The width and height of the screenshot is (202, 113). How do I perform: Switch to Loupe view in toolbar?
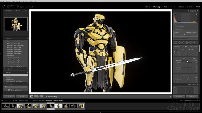click(x=32, y=97)
